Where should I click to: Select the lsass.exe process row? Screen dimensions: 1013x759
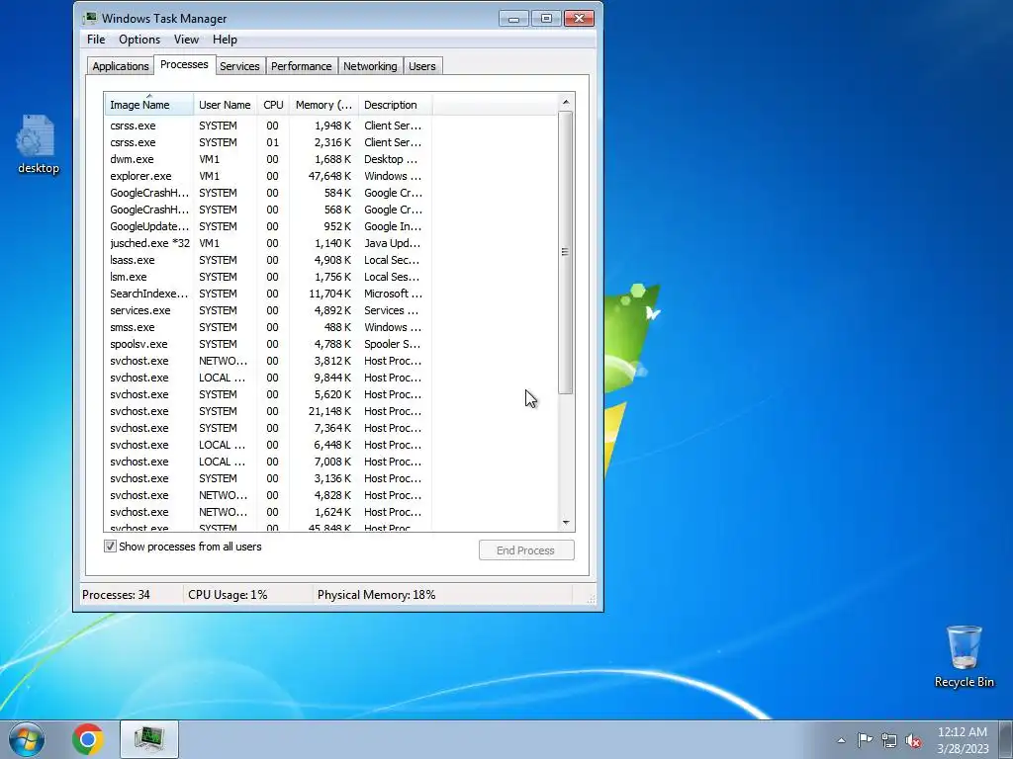[268, 260]
